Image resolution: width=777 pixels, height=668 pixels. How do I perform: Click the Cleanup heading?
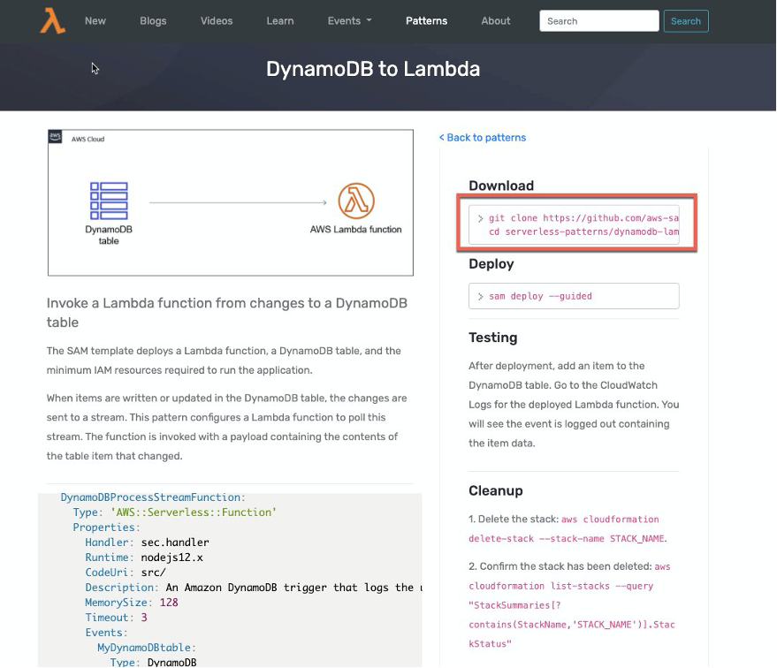point(496,490)
